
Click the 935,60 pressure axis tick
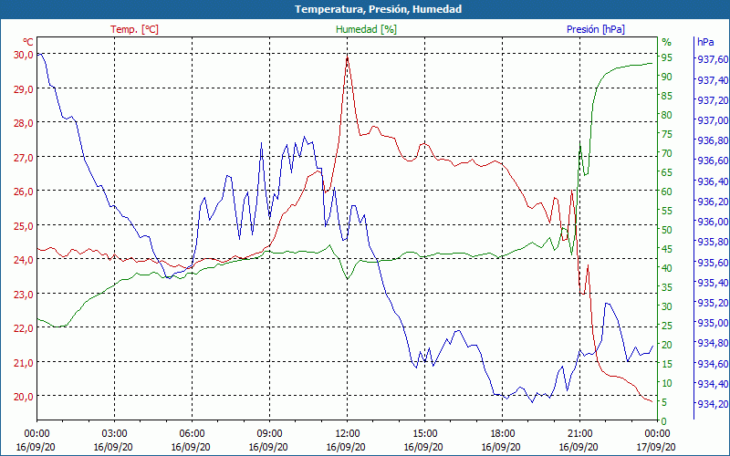pos(713,263)
